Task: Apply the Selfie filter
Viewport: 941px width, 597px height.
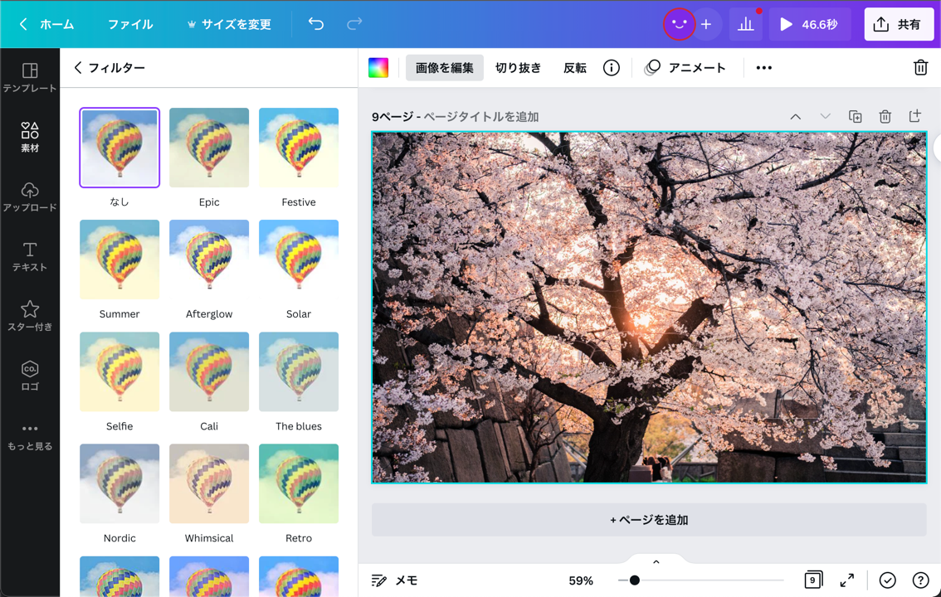Action: pos(119,371)
